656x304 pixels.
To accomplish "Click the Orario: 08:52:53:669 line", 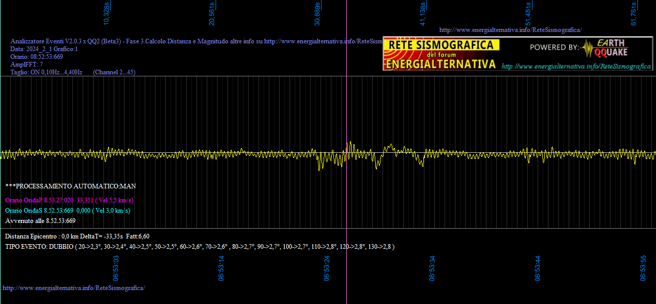I will pyautogui.click(x=37, y=57).
